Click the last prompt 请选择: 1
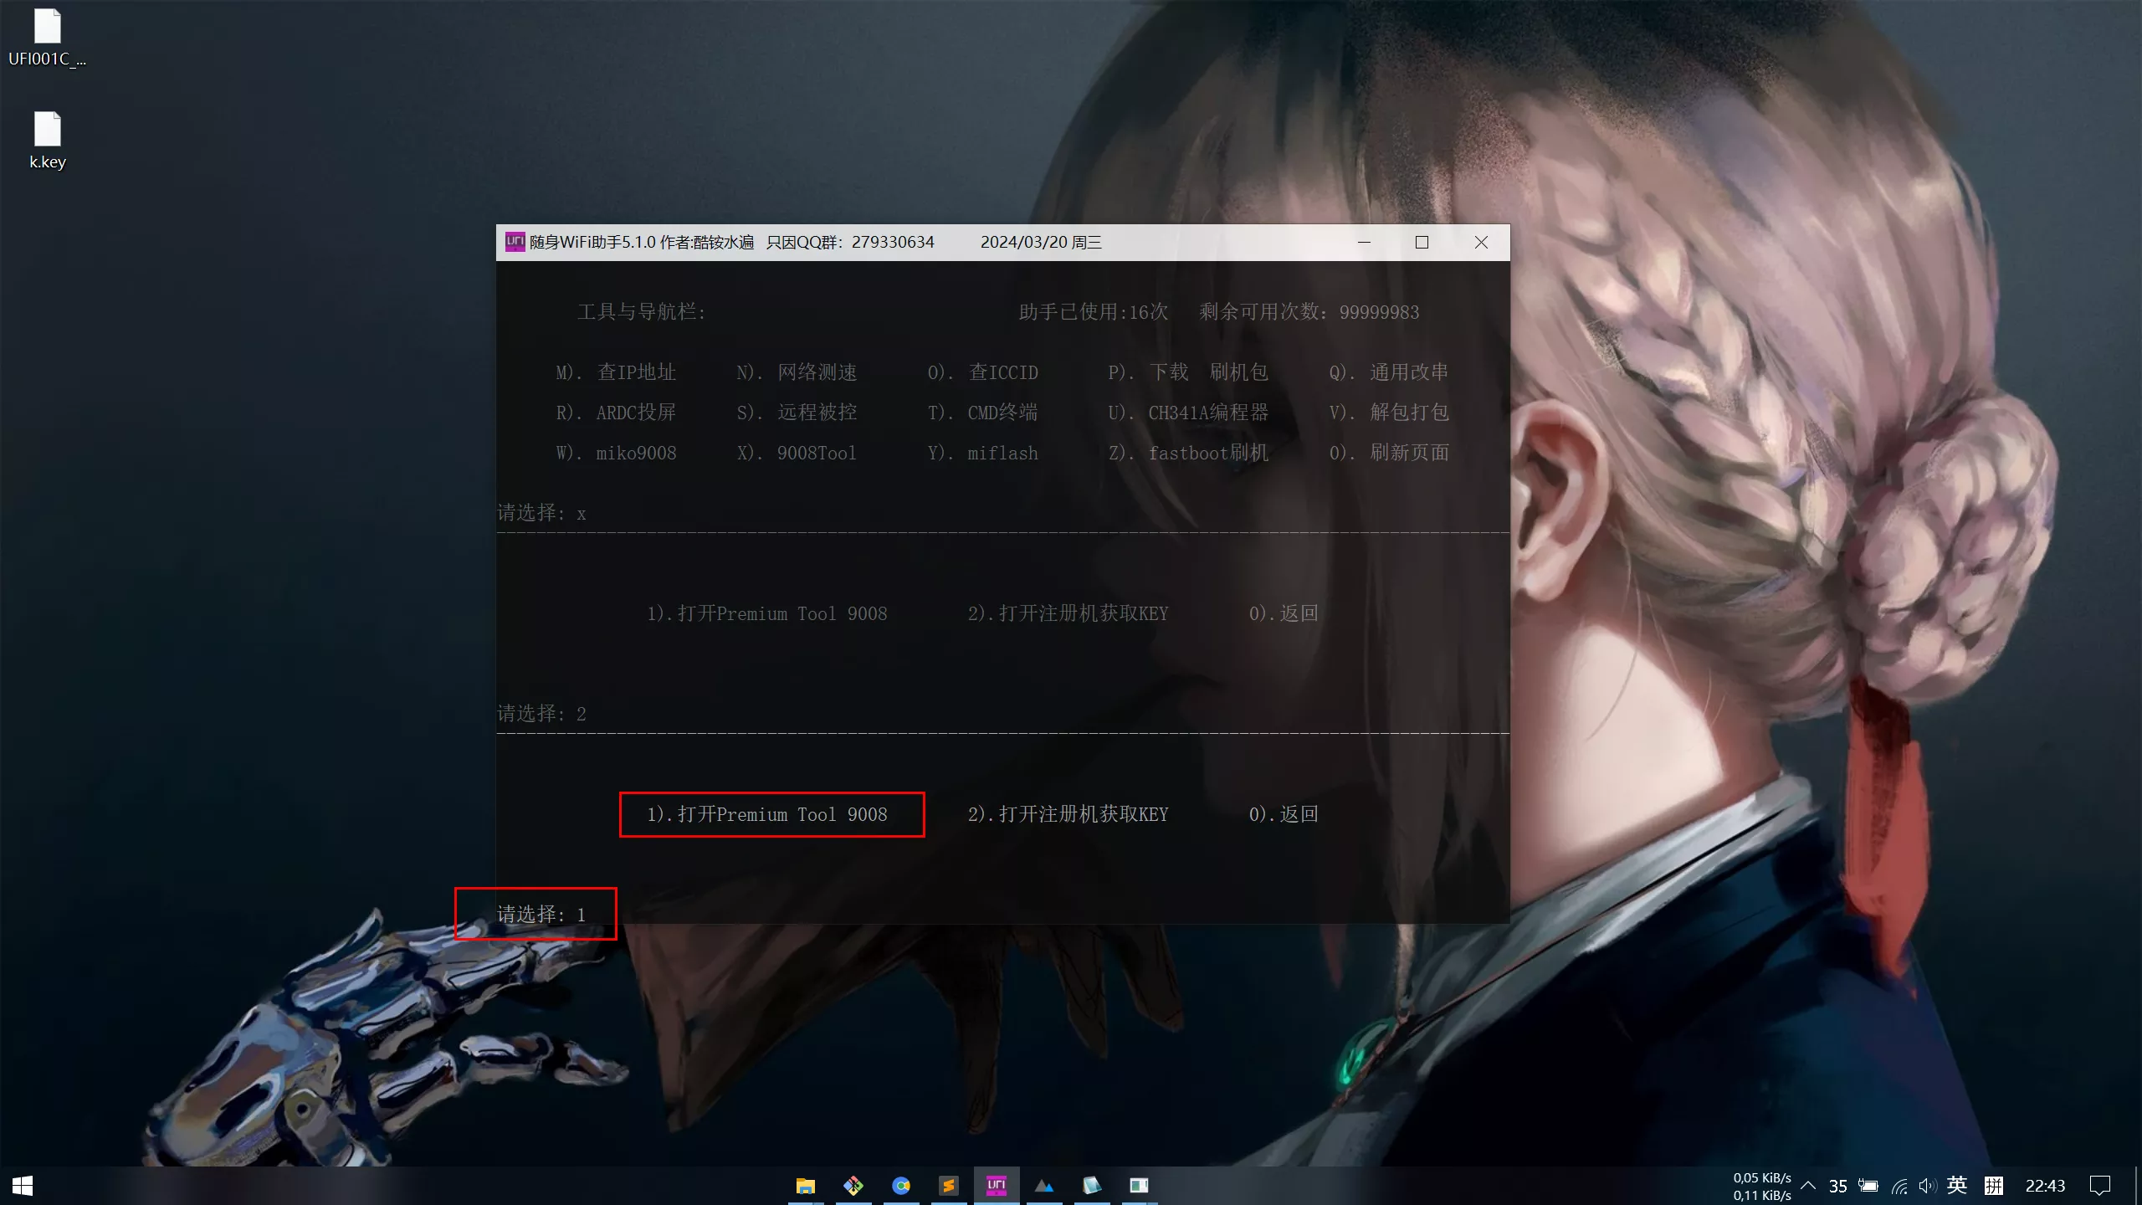The image size is (2142, 1205). [x=541, y=915]
